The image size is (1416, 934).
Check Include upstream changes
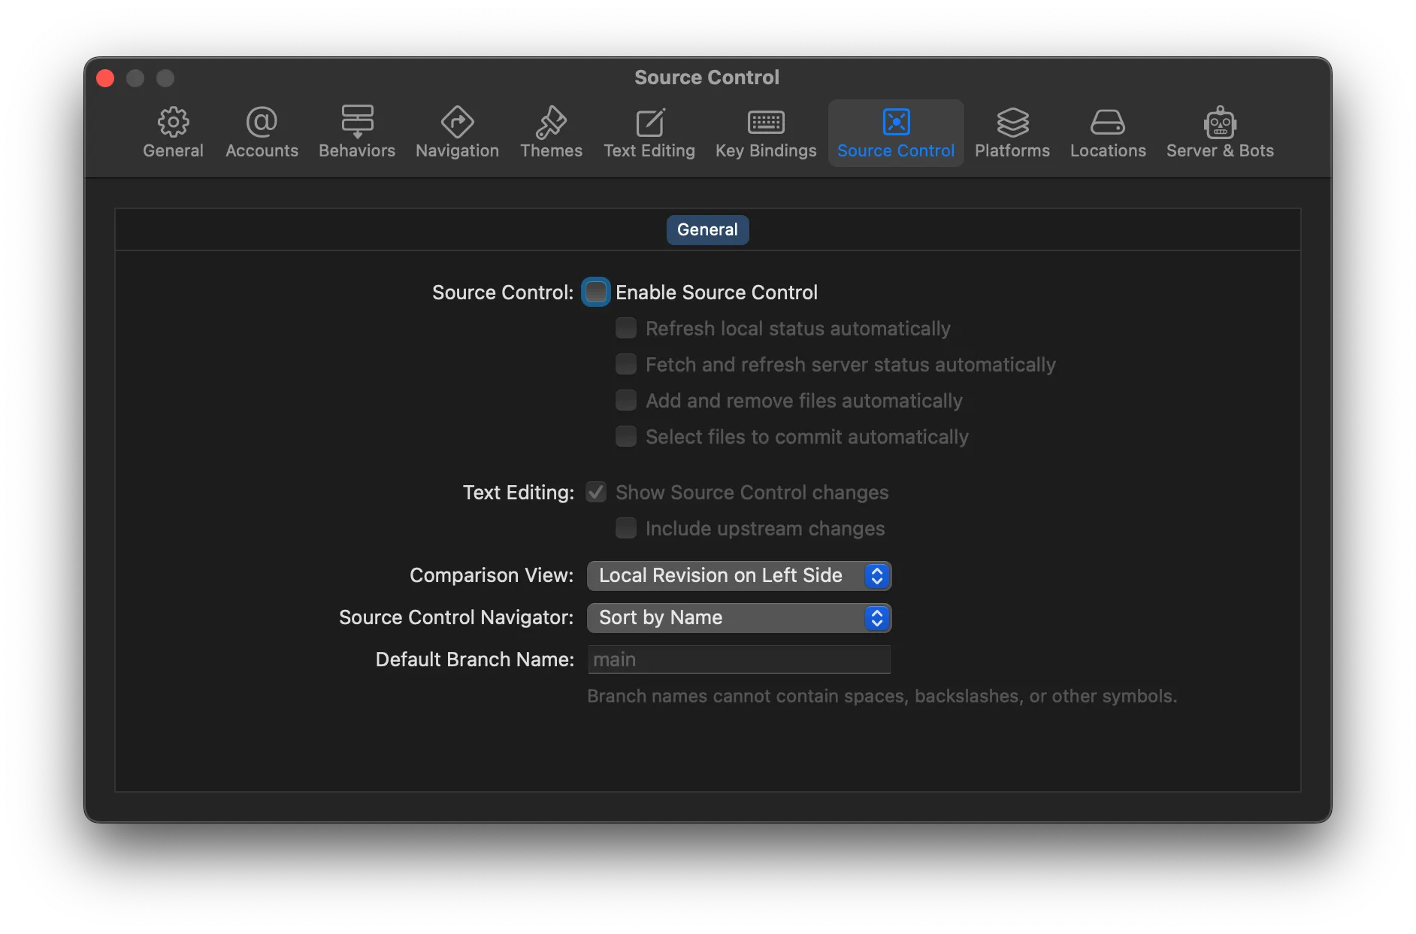(626, 528)
